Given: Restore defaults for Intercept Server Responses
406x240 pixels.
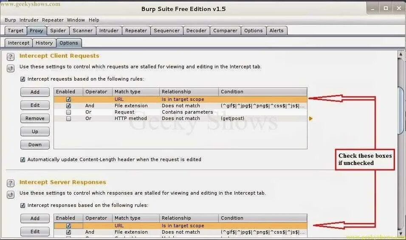Looking at the screenshot, I should pyautogui.click(x=10, y=195).
